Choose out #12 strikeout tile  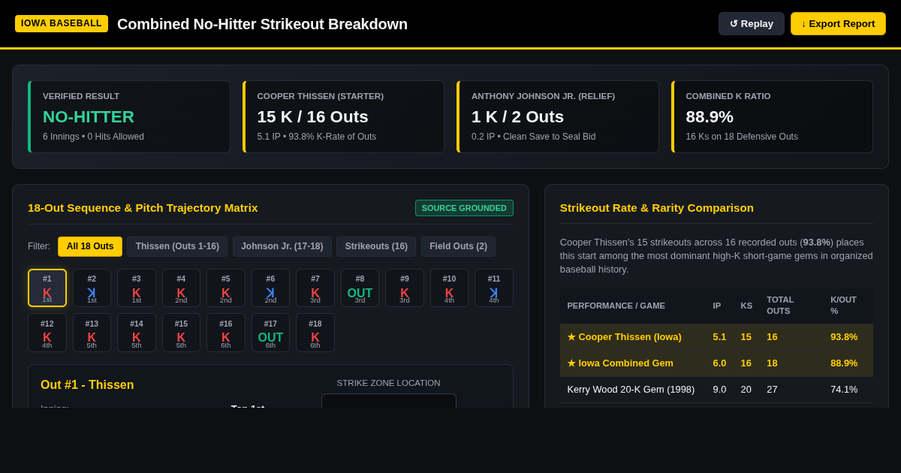(x=47, y=333)
